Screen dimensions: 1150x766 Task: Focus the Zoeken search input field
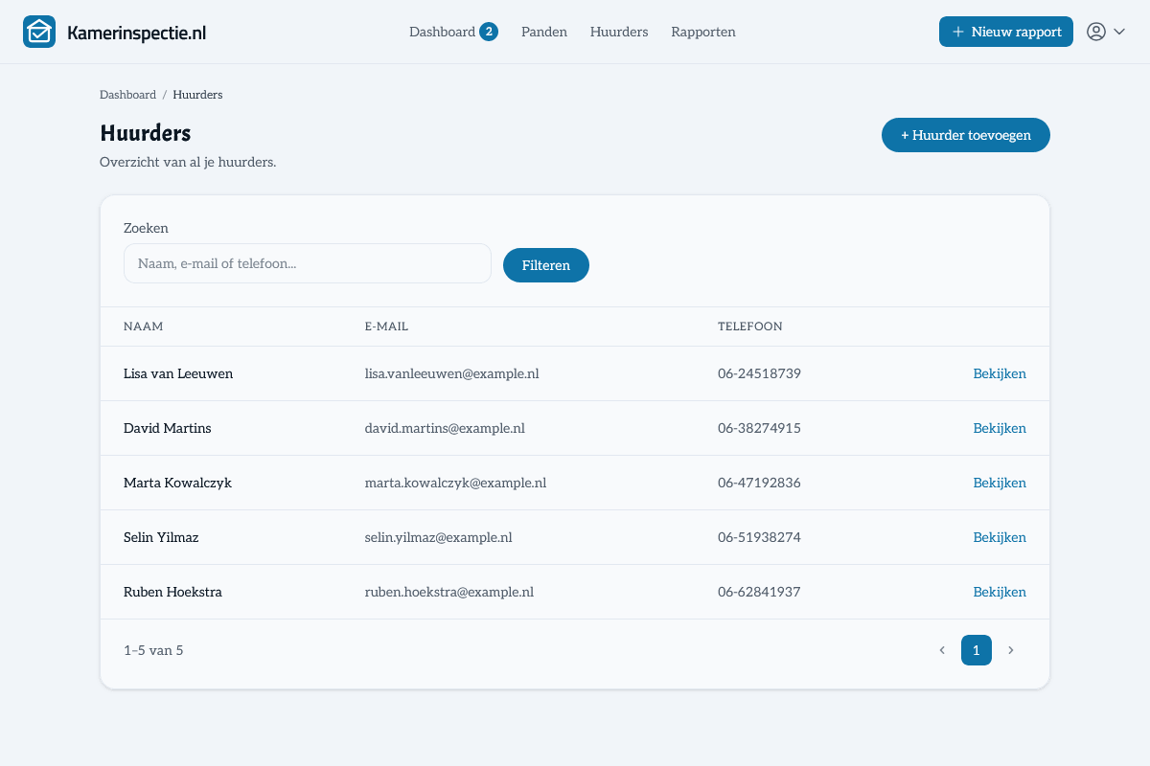[x=308, y=263]
